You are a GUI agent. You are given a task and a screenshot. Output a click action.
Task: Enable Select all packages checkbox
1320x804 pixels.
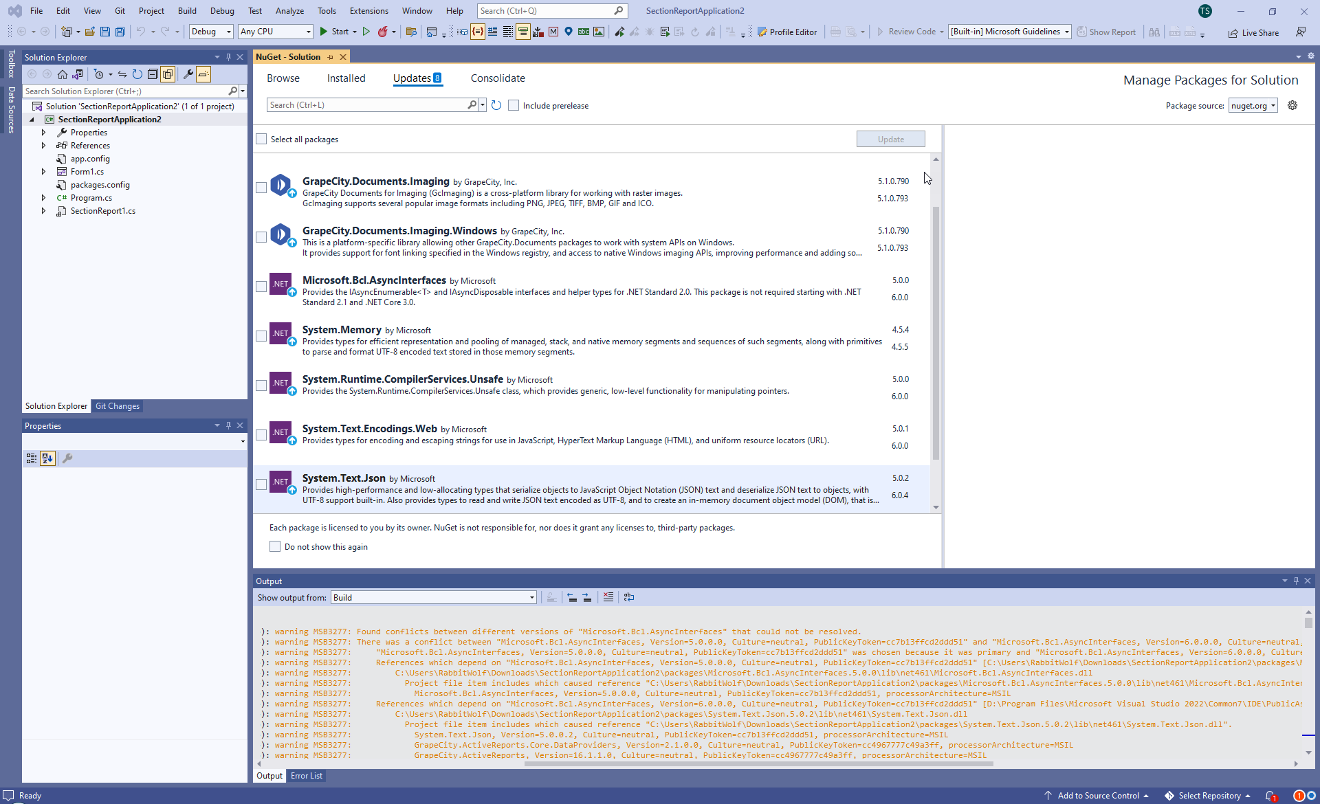pyautogui.click(x=261, y=139)
